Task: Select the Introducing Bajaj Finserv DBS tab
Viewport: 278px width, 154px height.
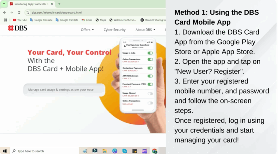Action: coord(31,4)
